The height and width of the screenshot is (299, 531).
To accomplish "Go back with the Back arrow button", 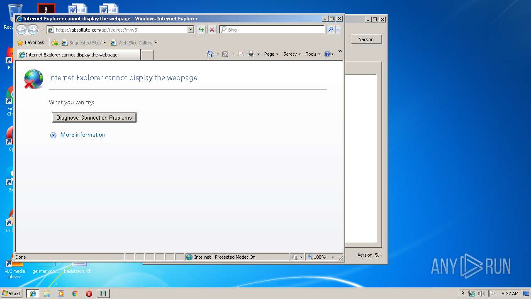I will [21, 29].
